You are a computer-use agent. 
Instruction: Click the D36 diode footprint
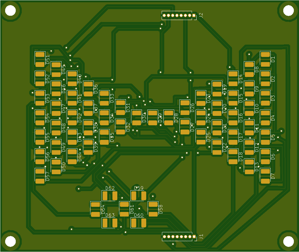point(88,89)
